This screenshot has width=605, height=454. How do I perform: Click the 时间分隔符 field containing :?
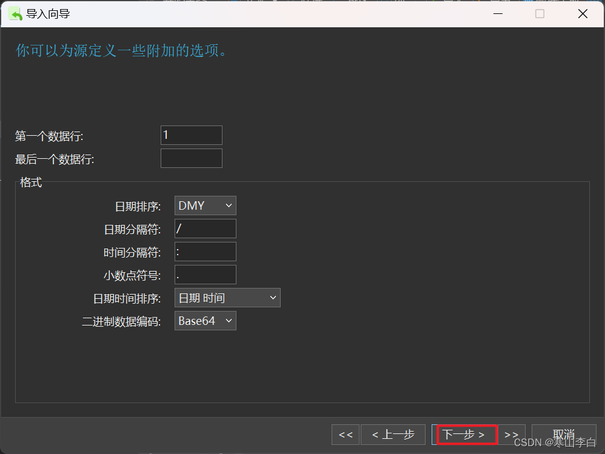coord(205,251)
